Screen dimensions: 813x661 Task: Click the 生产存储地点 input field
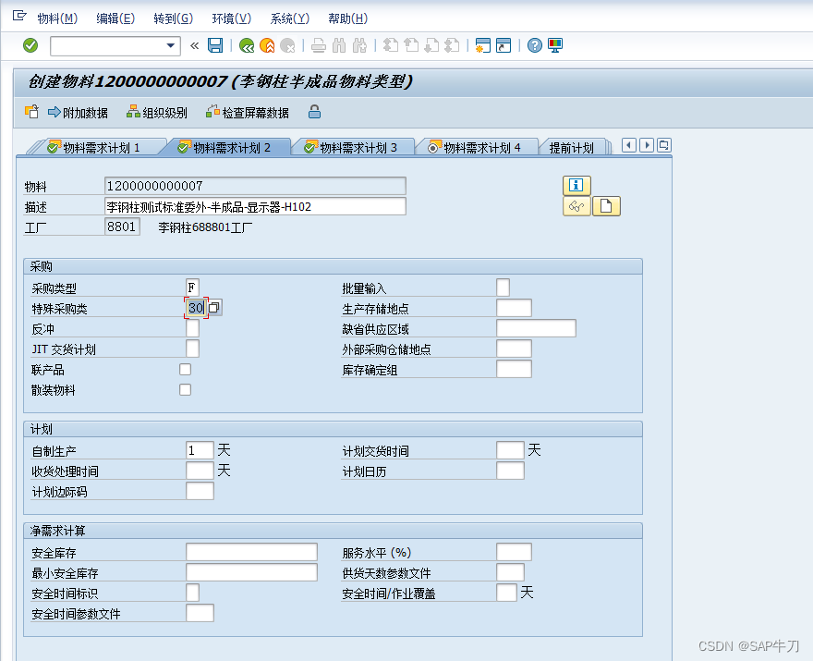(x=514, y=308)
